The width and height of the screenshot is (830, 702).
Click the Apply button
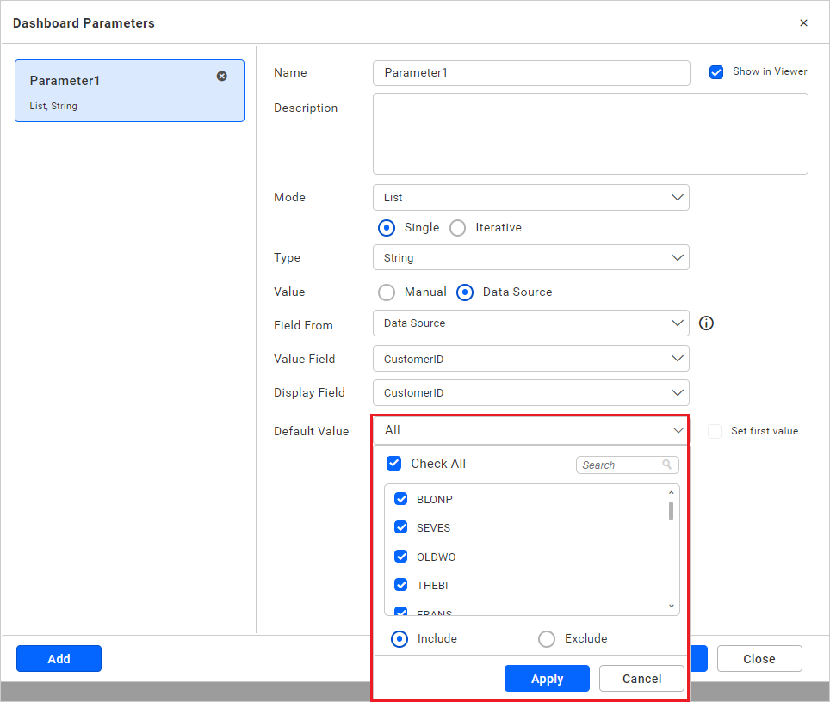click(x=547, y=679)
